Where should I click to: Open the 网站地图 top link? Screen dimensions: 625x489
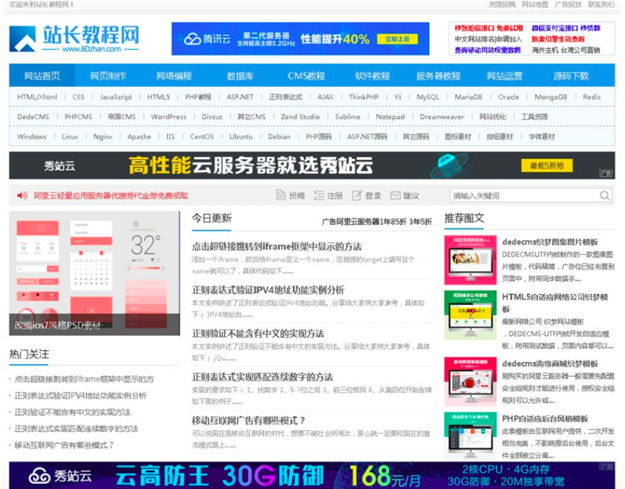(535, 4)
